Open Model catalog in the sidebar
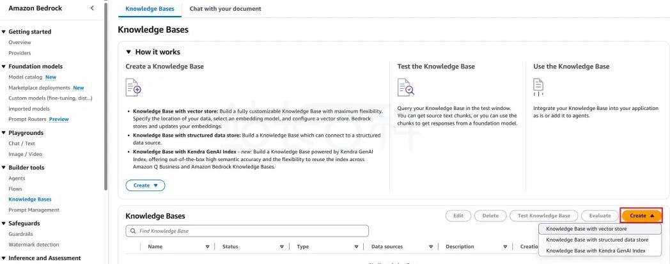This screenshot has height=264, width=670. click(25, 77)
